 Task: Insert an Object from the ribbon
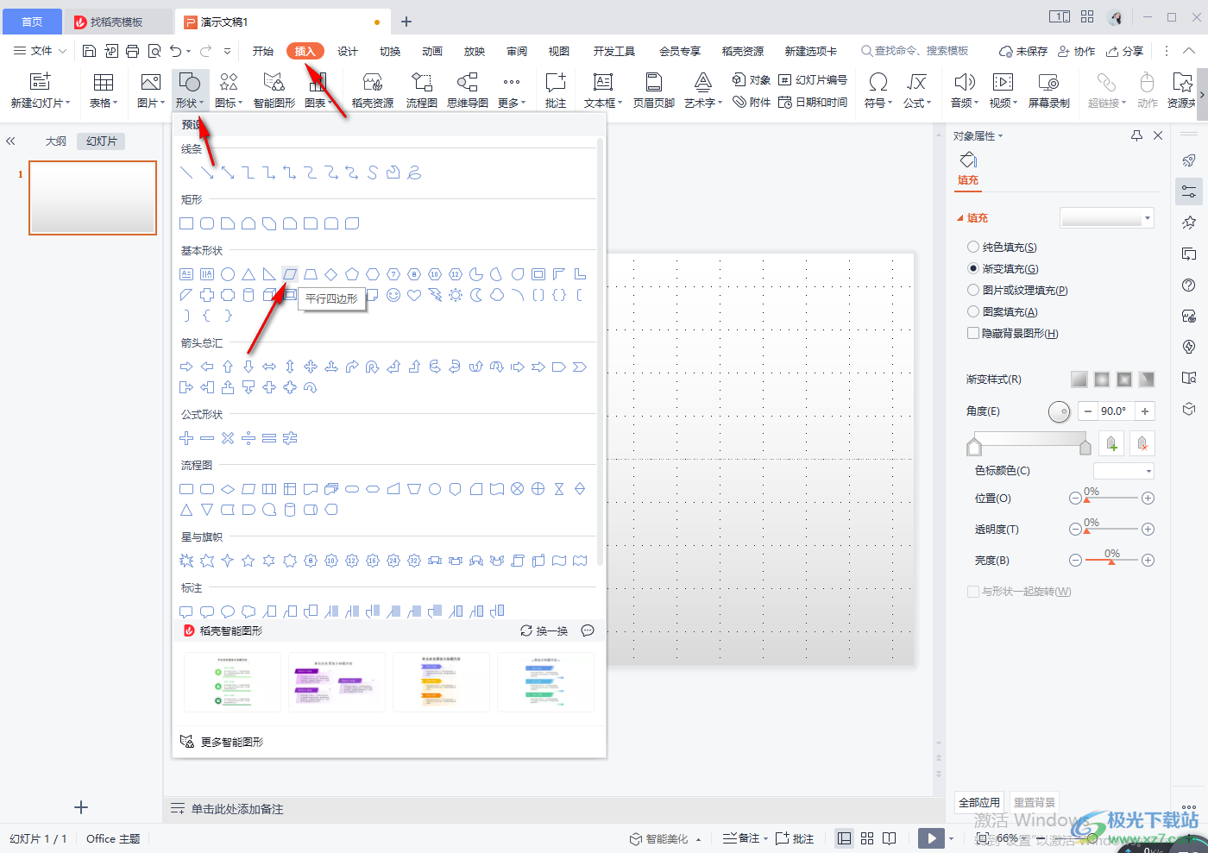click(x=752, y=80)
